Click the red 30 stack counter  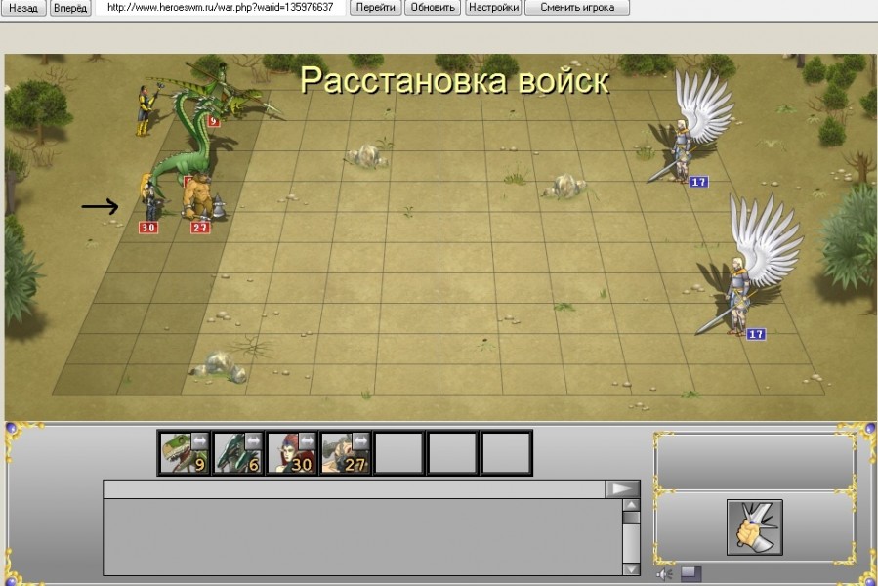click(x=148, y=228)
